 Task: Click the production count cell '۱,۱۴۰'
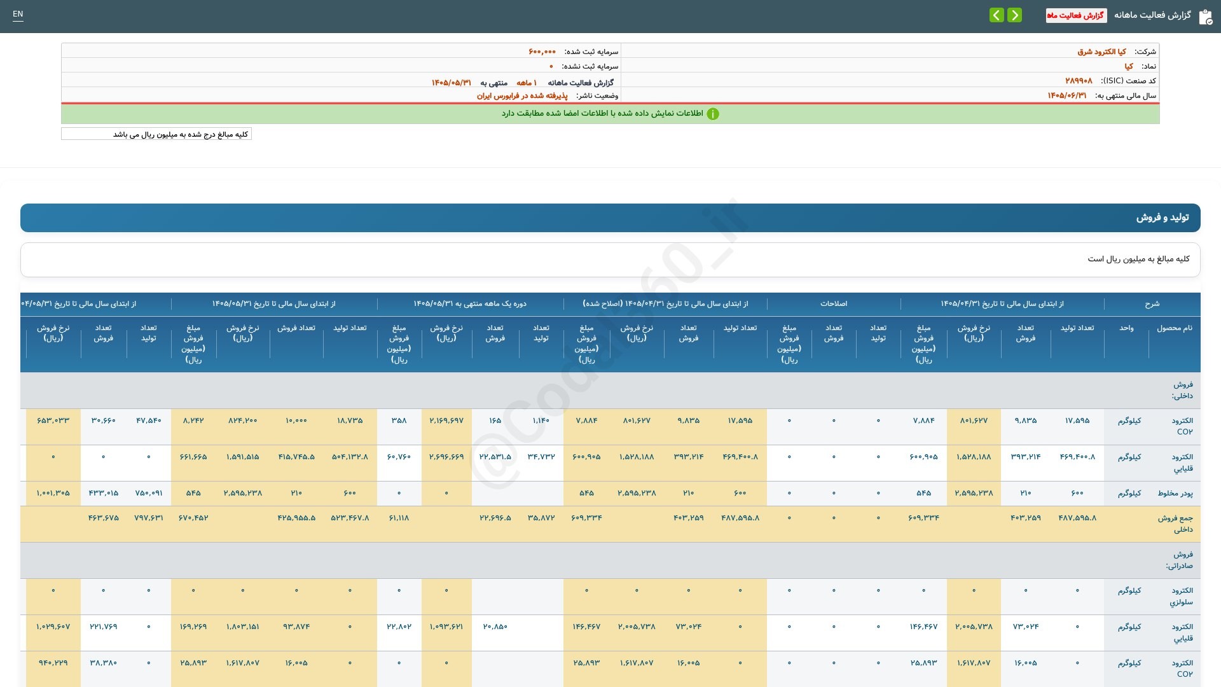(x=541, y=420)
